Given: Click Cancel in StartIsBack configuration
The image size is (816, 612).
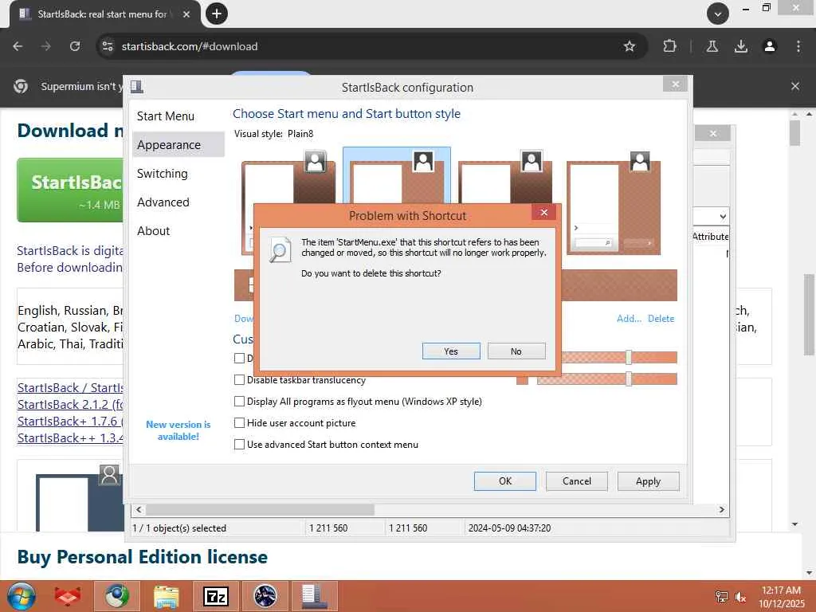Looking at the screenshot, I should pyautogui.click(x=577, y=481).
